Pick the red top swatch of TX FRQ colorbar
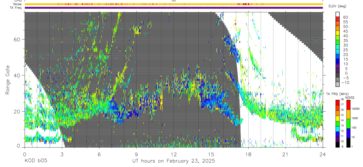The width and height of the screenshot is (363, 167). (338, 102)
